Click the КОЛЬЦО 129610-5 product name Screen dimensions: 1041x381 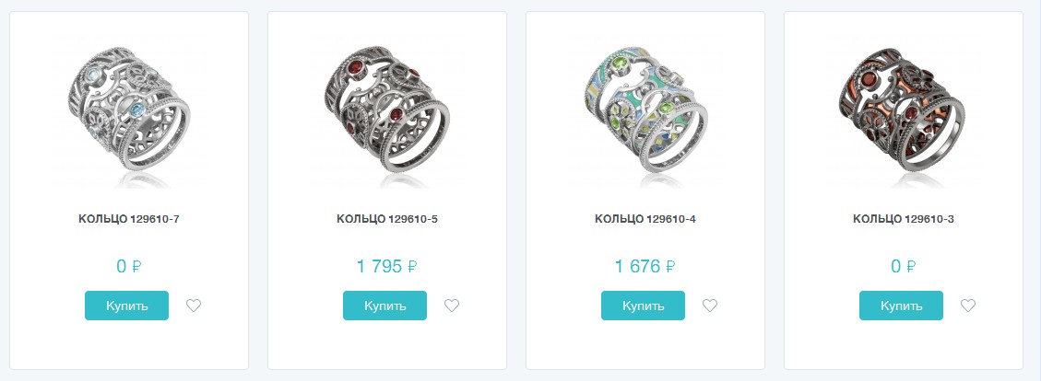386,219
